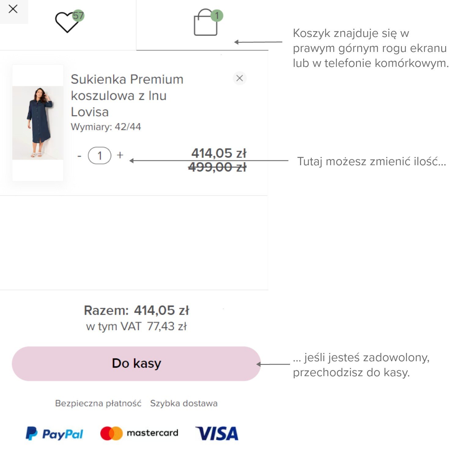Click the Wymiary 42/44 size text

tap(106, 127)
